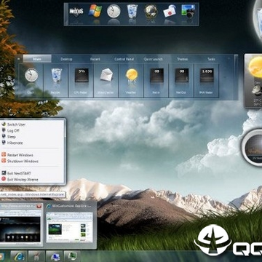262x262 pixels.
Task: Click the Net Out meter in the shelf
Action: coord(182,76)
